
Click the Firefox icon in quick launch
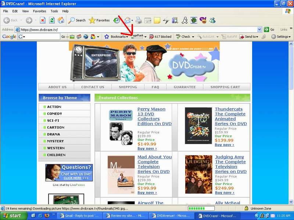47,216
